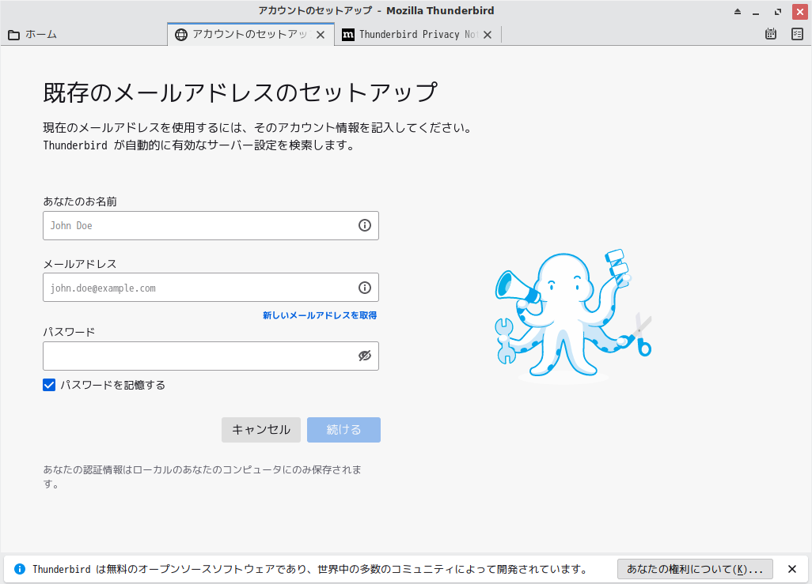
Task: Click the window shade arrow in title bar
Action: [x=738, y=11]
